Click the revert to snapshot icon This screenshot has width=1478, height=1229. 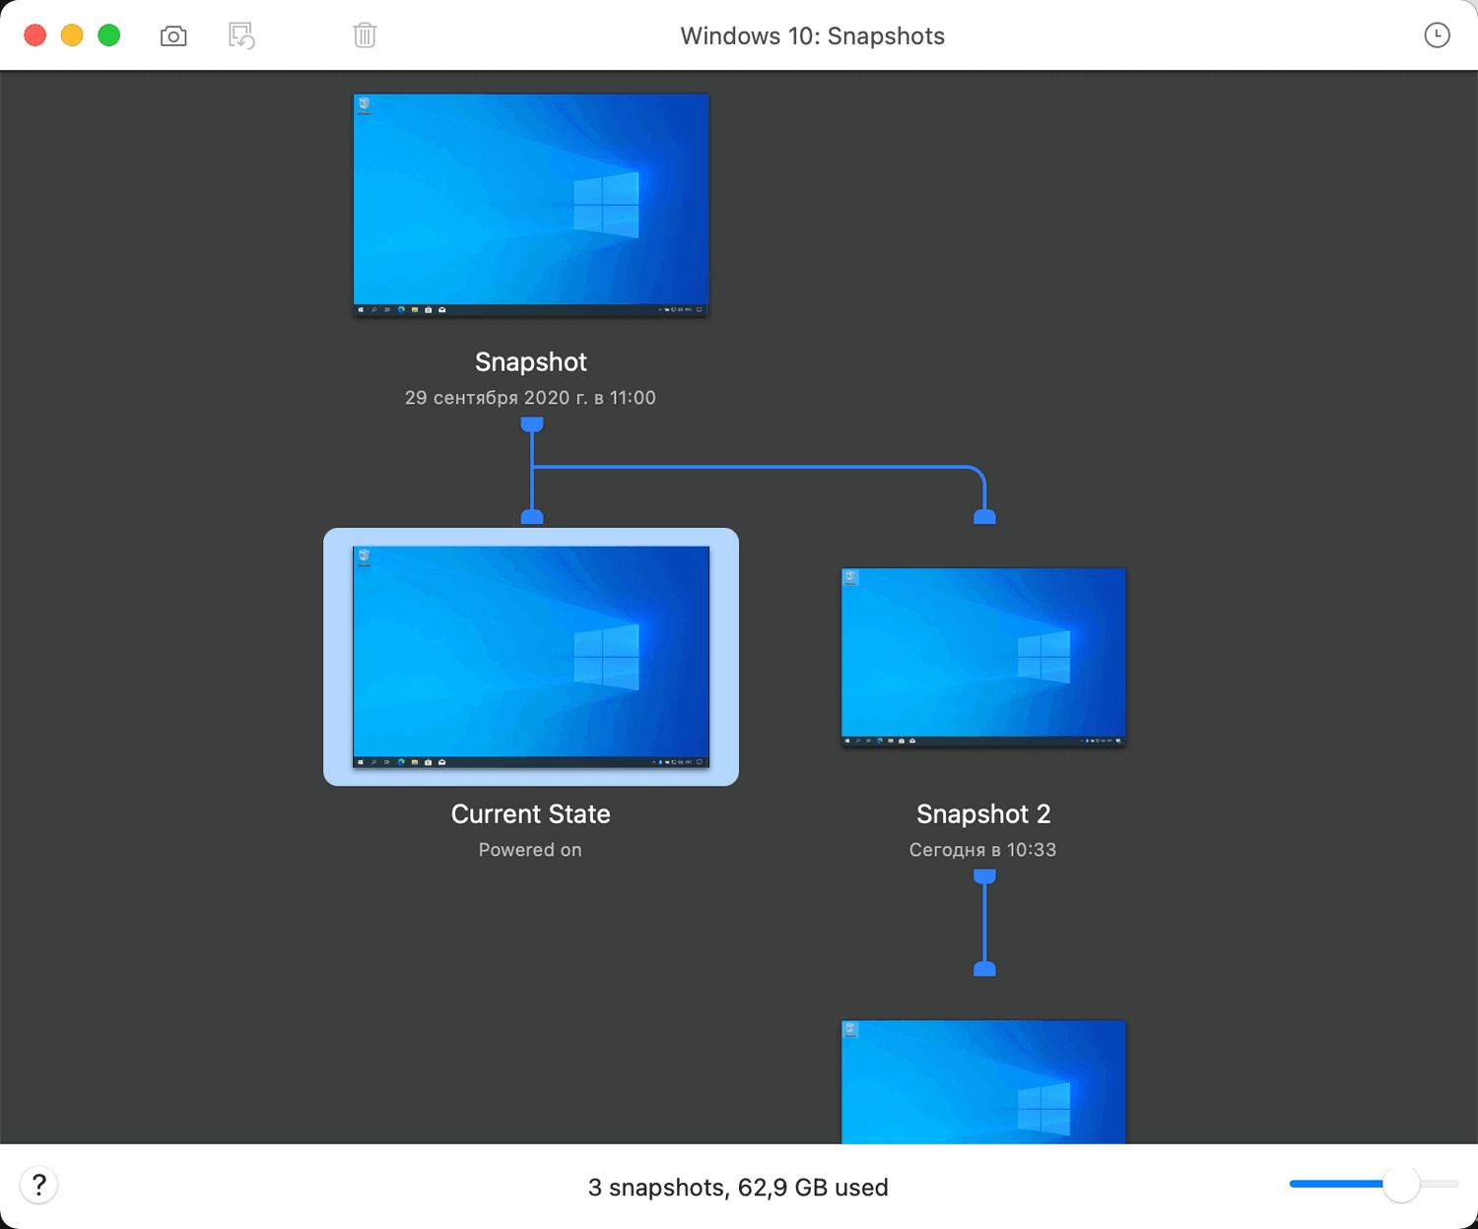241,36
